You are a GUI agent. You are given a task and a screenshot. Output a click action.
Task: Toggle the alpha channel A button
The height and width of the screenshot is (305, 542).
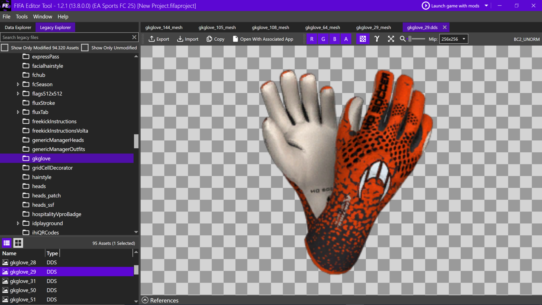point(346,39)
